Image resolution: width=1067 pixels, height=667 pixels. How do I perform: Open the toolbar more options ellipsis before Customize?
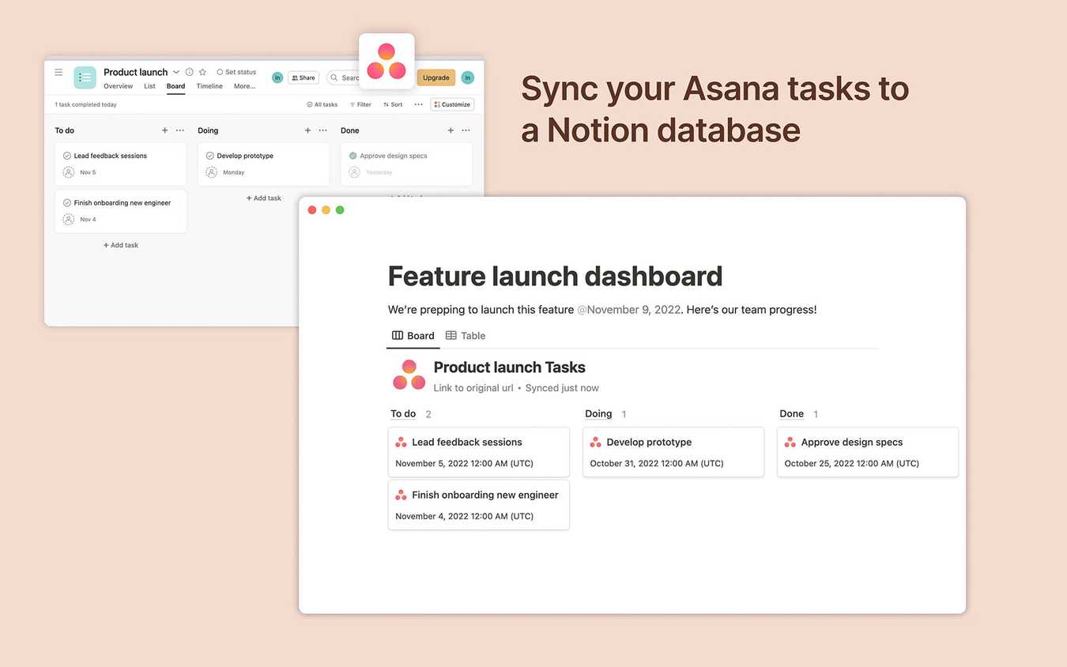418,104
